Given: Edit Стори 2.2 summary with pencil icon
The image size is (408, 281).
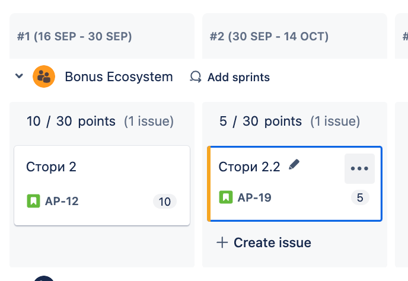Looking at the screenshot, I should pos(294,165).
